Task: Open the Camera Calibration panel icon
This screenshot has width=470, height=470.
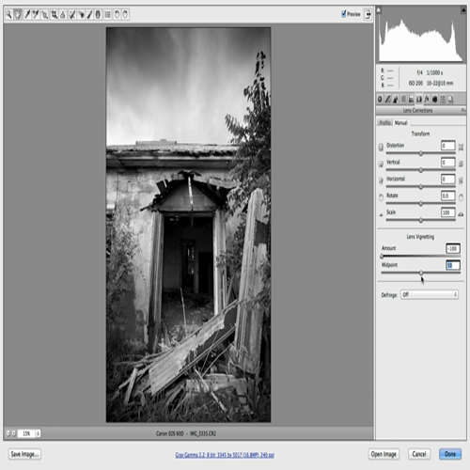Action: 434,100
